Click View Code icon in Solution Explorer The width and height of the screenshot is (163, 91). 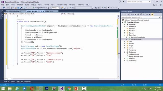point(147,14)
